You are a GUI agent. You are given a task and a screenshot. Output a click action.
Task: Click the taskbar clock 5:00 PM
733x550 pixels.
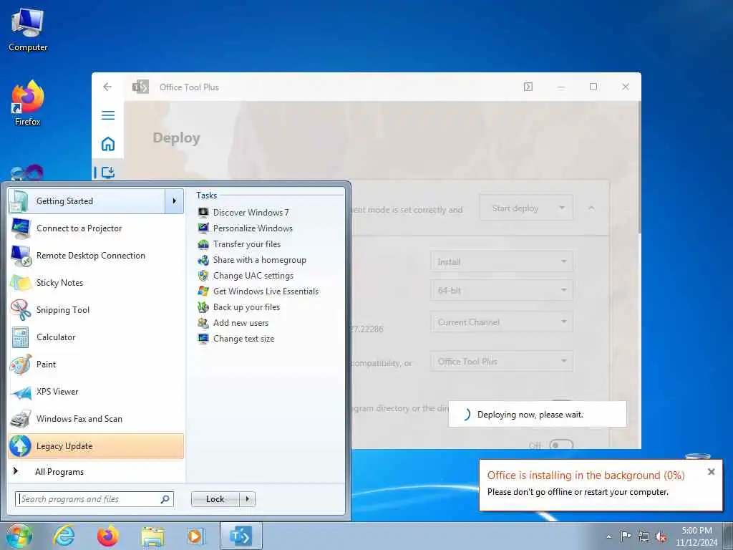(x=696, y=531)
